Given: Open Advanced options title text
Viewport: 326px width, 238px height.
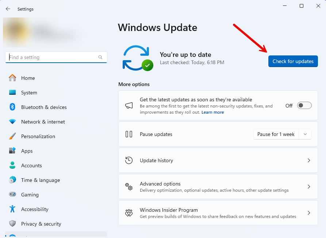Looking at the screenshot, I should (x=160, y=184).
